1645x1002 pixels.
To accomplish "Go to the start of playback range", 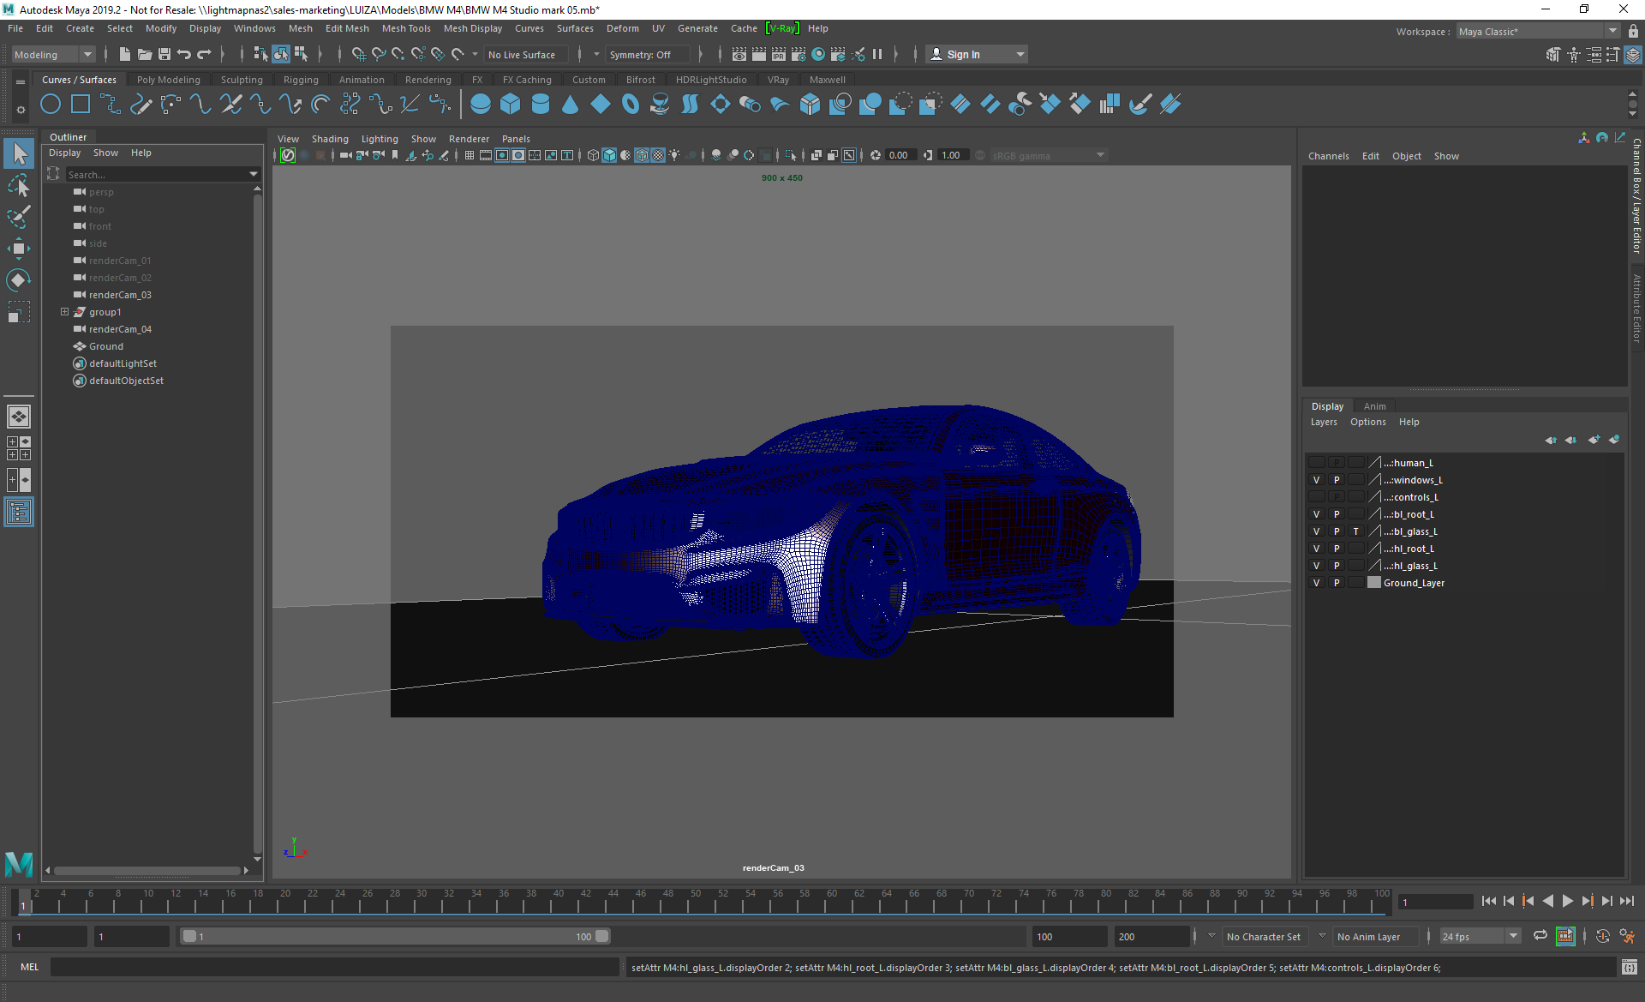I will [1489, 901].
